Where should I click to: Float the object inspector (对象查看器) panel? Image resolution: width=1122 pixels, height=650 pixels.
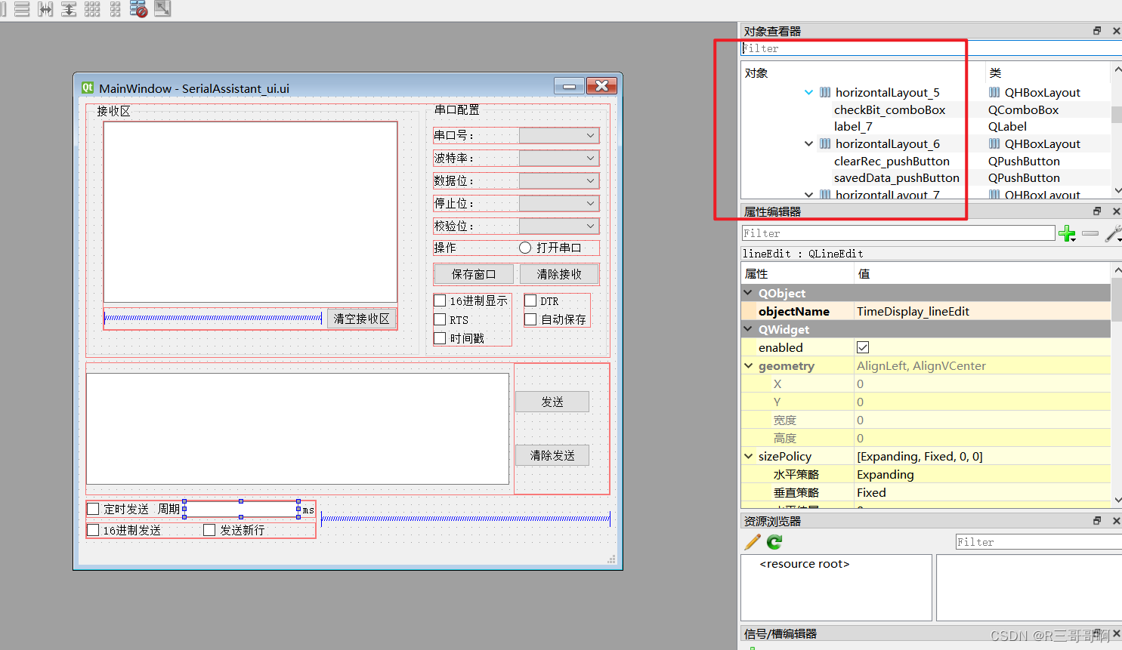point(1097,31)
